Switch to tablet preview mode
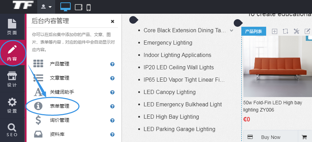 (x=79, y=7)
